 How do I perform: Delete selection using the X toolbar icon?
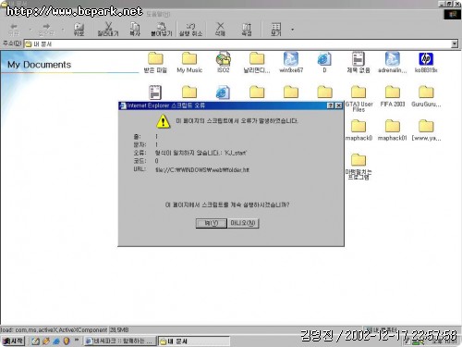220,30
